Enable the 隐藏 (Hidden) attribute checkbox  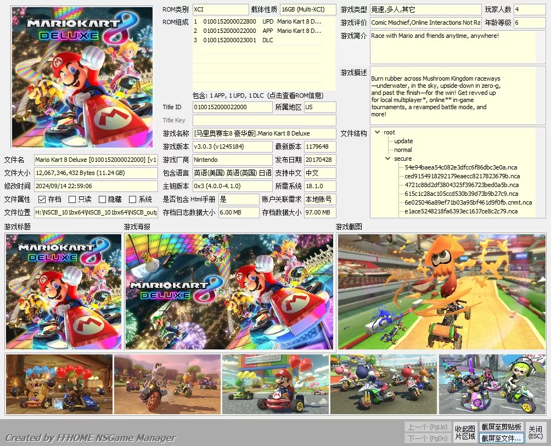(x=100, y=199)
